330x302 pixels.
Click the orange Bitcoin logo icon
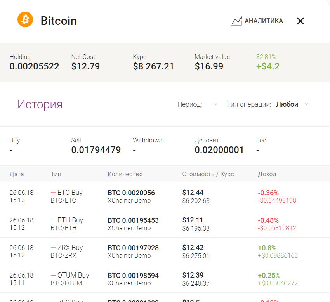pos(25,19)
